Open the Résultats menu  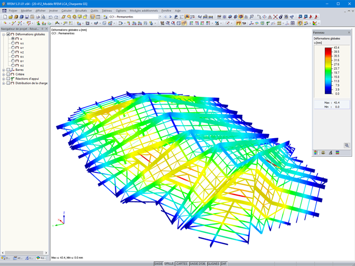pyautogui.click(x=81, y=11)
